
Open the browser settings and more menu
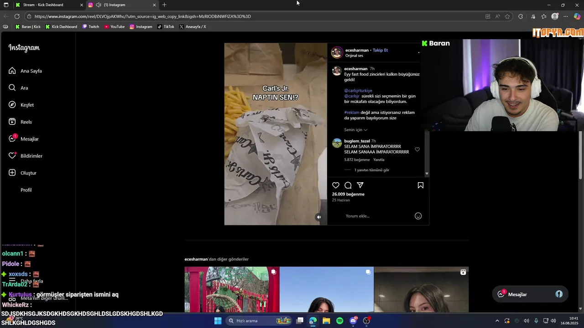point(566,16)
